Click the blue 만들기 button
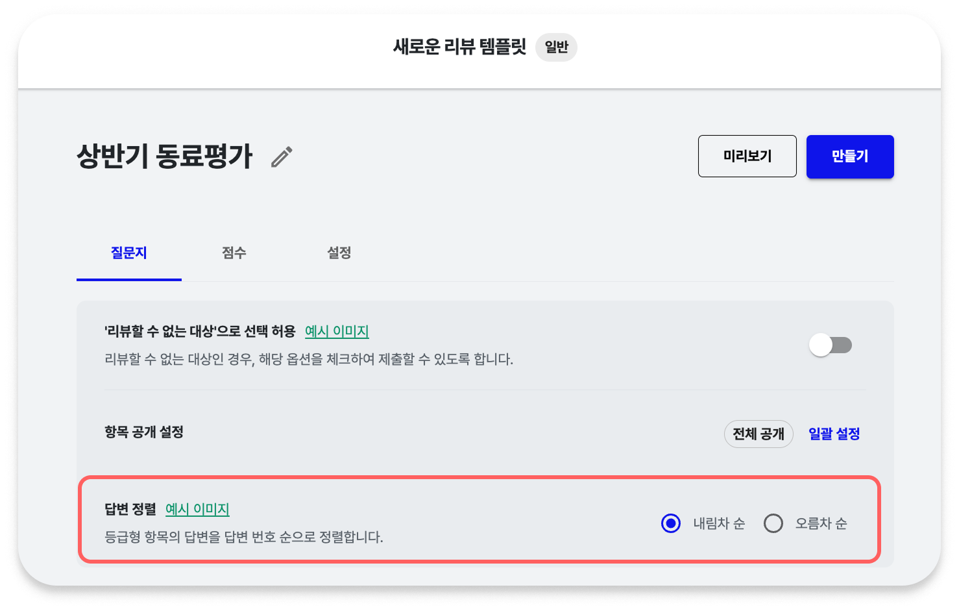Viewport: 959px width, 609px height. click(x=850, y=156)
